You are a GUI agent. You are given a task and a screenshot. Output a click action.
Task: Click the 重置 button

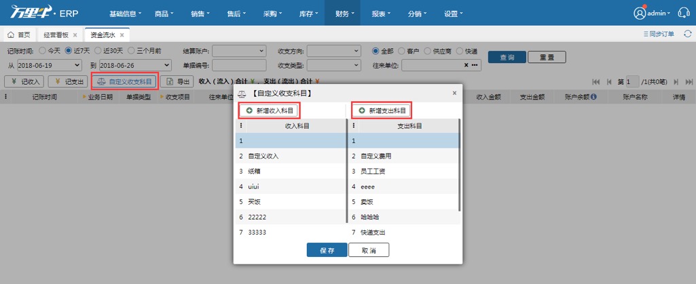pyautogui.click(x=547, y=57)
